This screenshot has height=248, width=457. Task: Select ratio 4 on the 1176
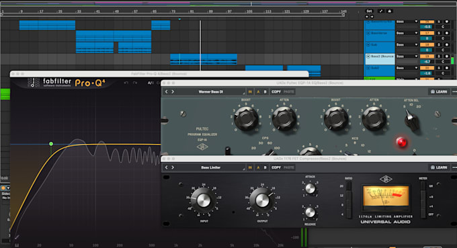click(348, 214)
